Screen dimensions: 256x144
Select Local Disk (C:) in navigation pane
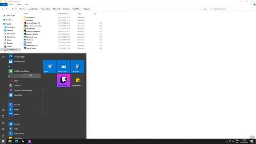12,50
